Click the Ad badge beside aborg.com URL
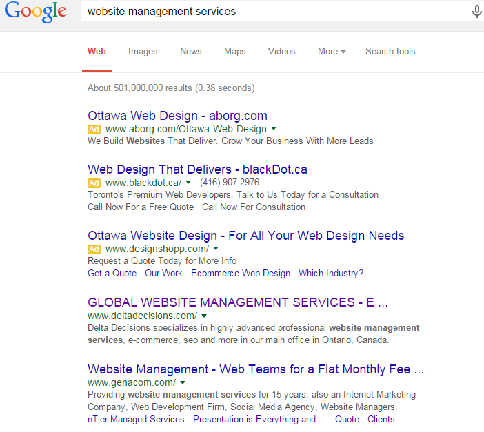The height and width of the screenshot is (432, 484). (x=94, y=130)
